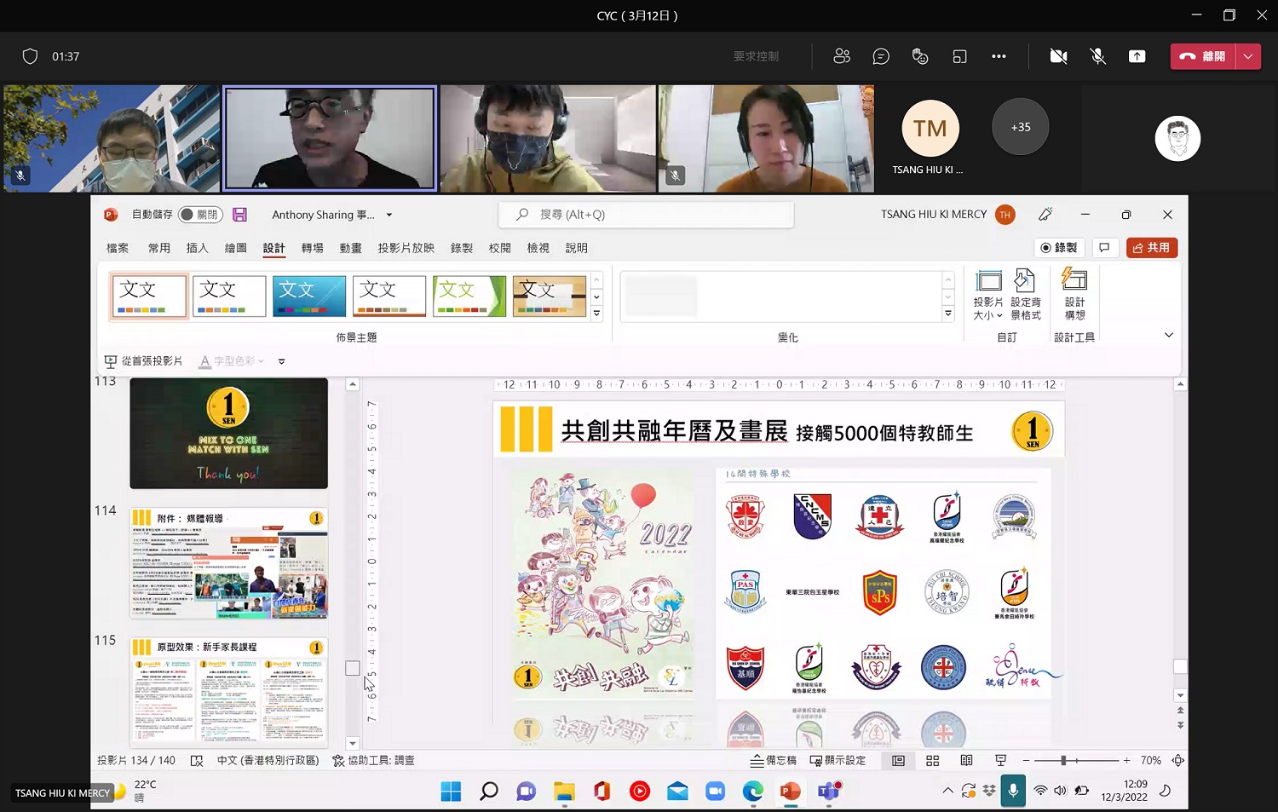
Task: Click the shield security icon
Action: click(x=30, y=56)
